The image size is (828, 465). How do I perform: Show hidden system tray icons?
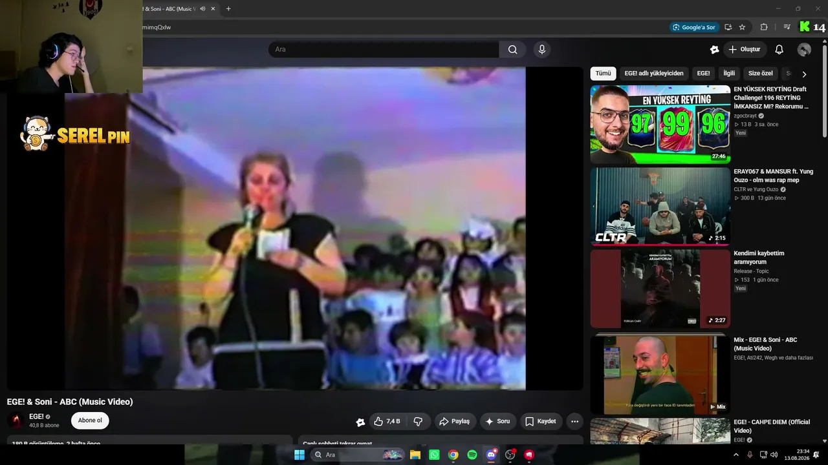[x=735, y=455]
